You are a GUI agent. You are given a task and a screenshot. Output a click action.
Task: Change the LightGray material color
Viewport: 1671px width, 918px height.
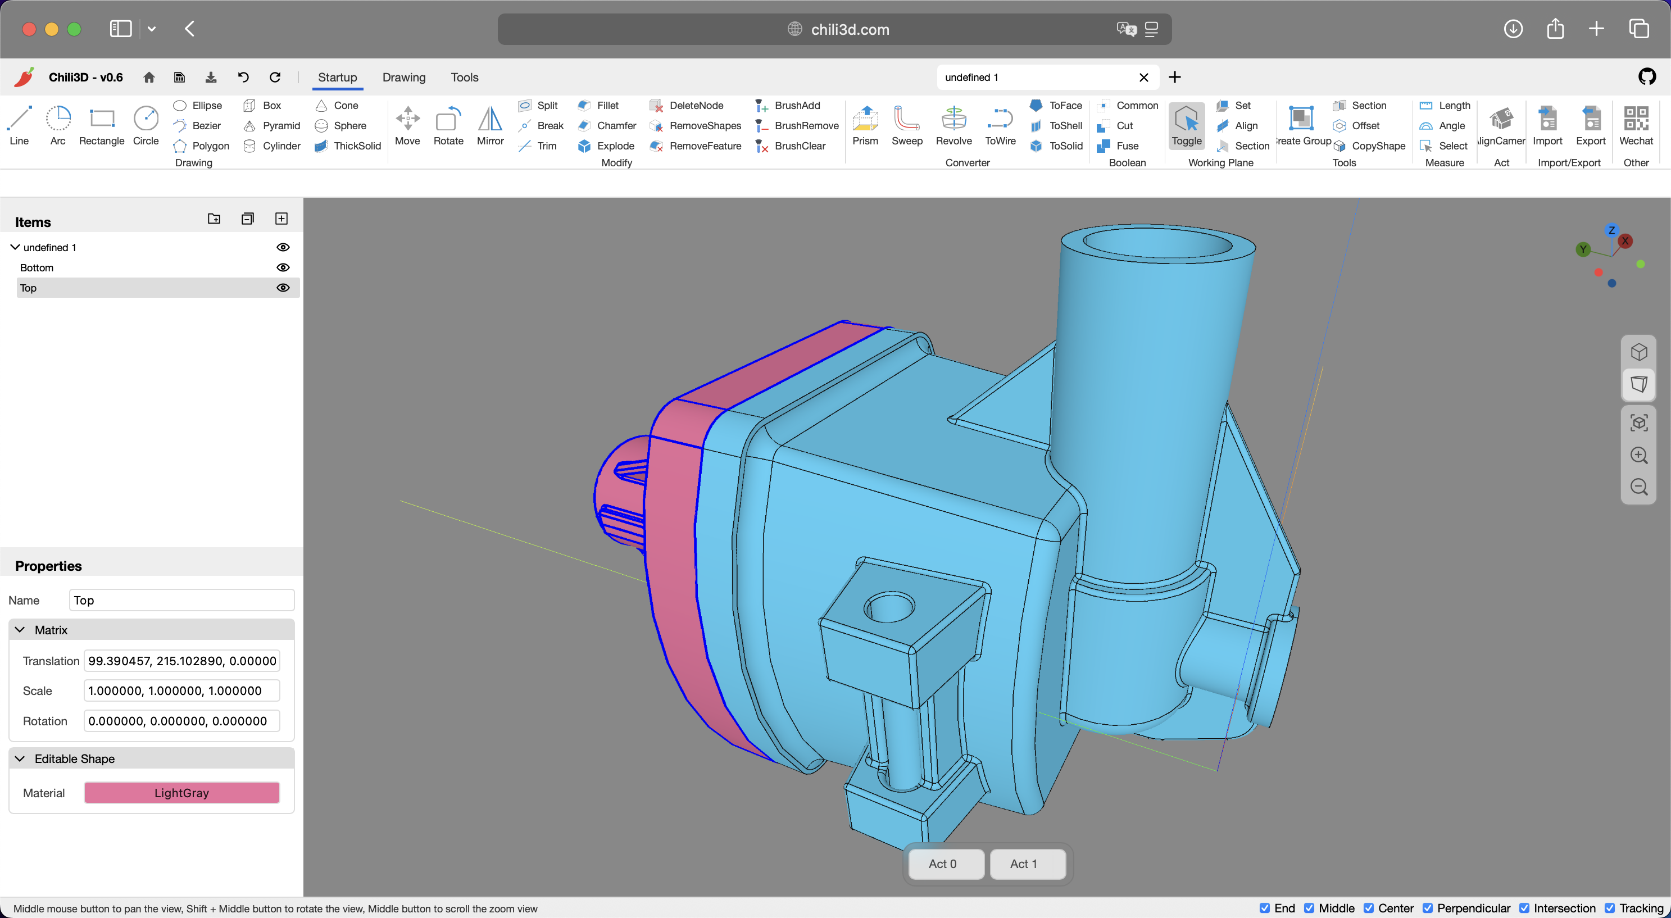181,792
